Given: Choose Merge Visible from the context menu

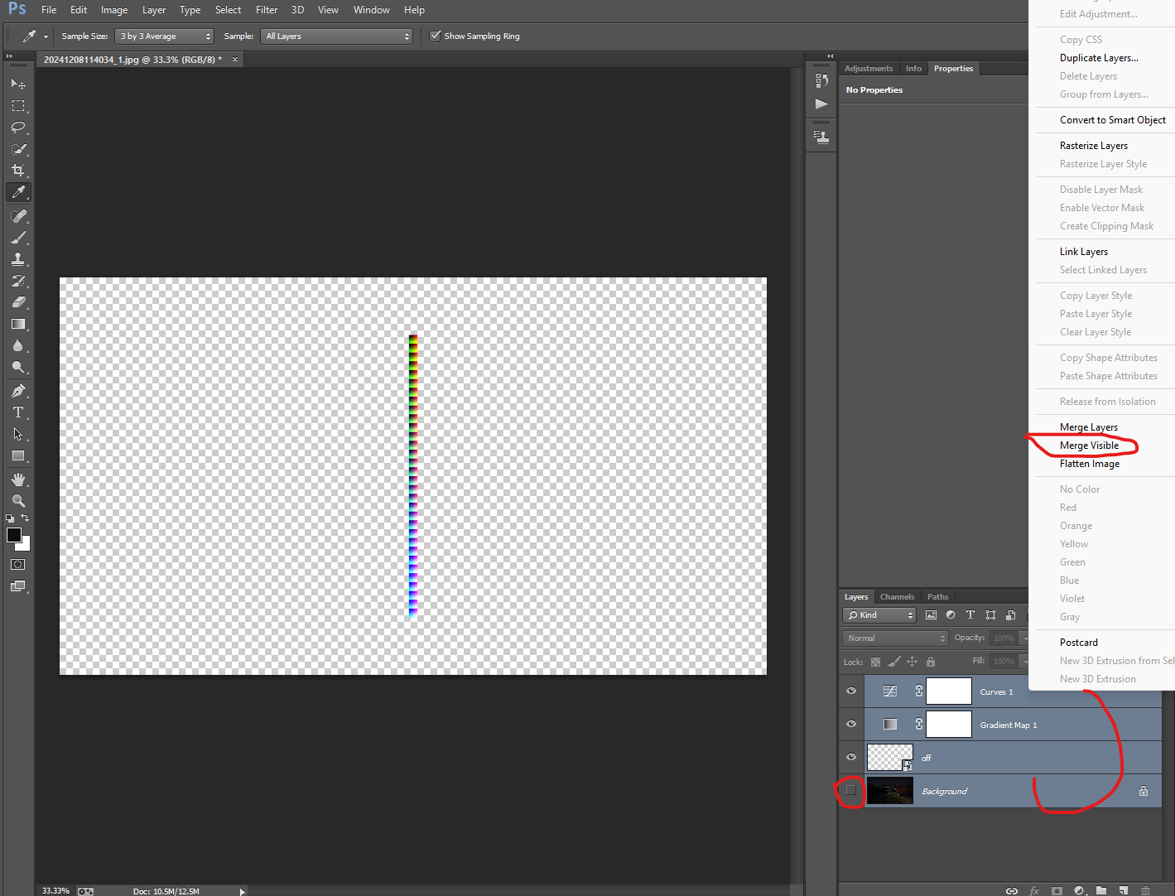Looking at the screenshot, I should pyautogui.click(x=1089, y=446).
